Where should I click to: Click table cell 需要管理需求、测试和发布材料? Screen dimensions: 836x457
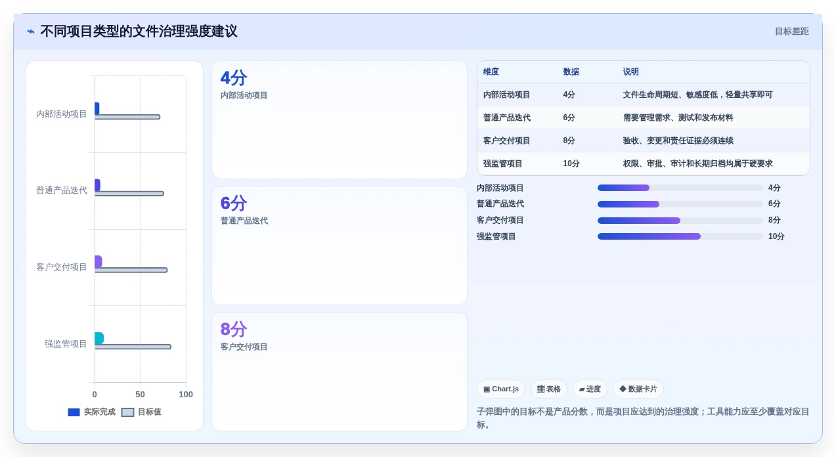[678, 118]
